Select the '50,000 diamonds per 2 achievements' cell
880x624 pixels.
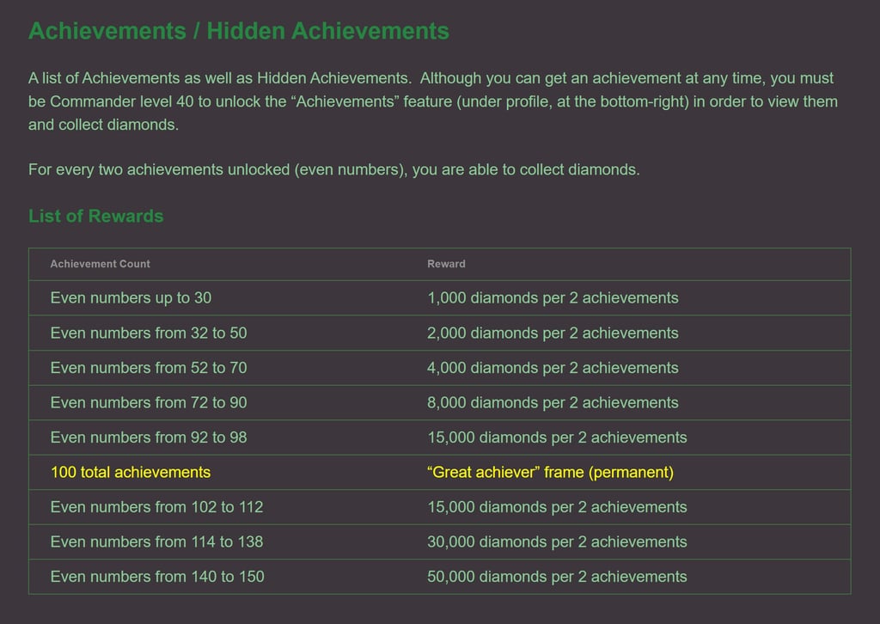pos(557,577)
